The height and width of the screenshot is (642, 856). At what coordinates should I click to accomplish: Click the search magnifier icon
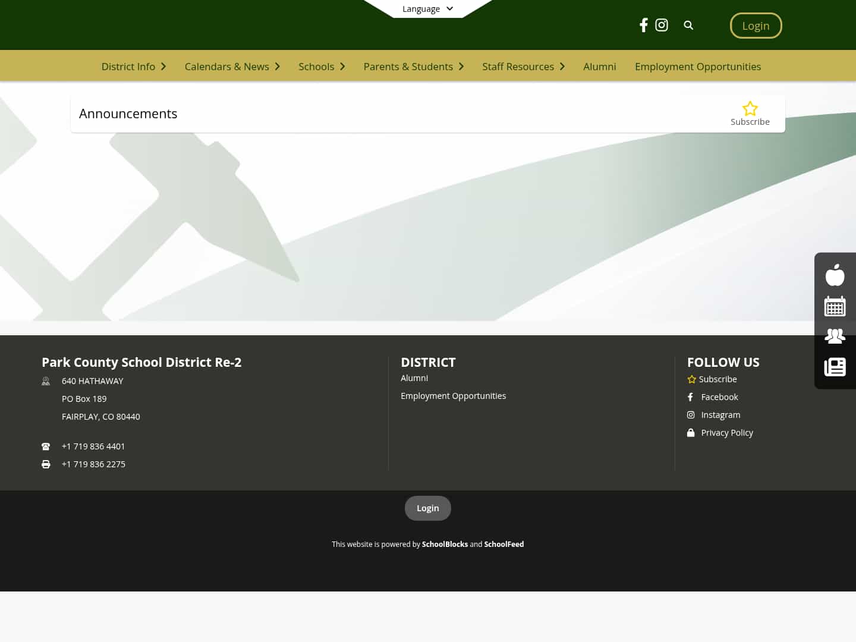click(x=688, y=25)
